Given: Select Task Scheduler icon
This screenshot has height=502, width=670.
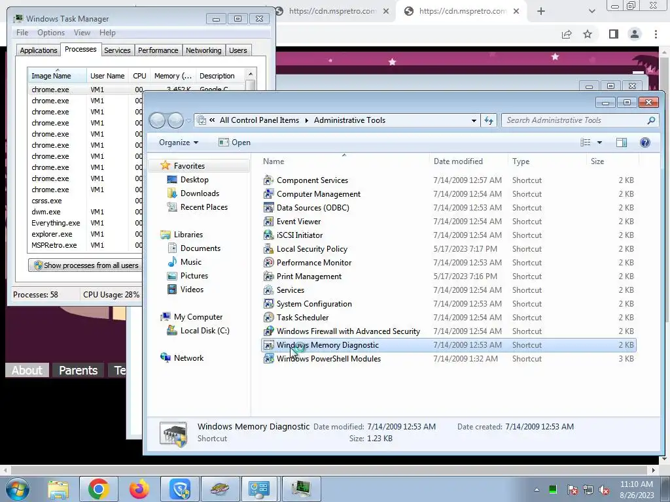Looking at the screenshot, I should click(x=268, y=317).
